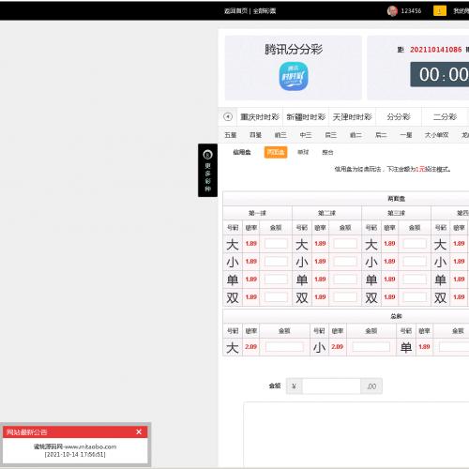
Task: Click the left arrow in lottery tabs
Action: coord(228,117)
